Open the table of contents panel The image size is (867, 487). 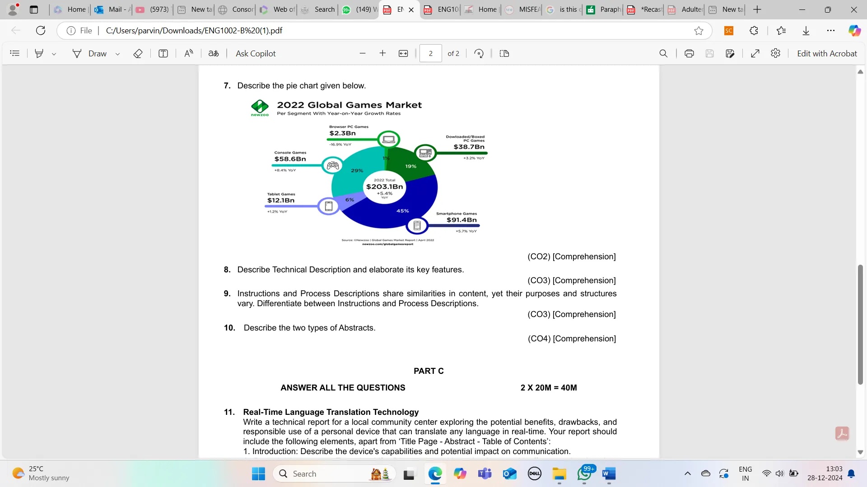15,53
